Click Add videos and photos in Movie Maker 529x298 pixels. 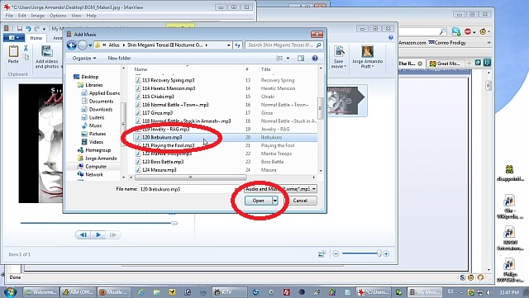click(x=47, y=57)
